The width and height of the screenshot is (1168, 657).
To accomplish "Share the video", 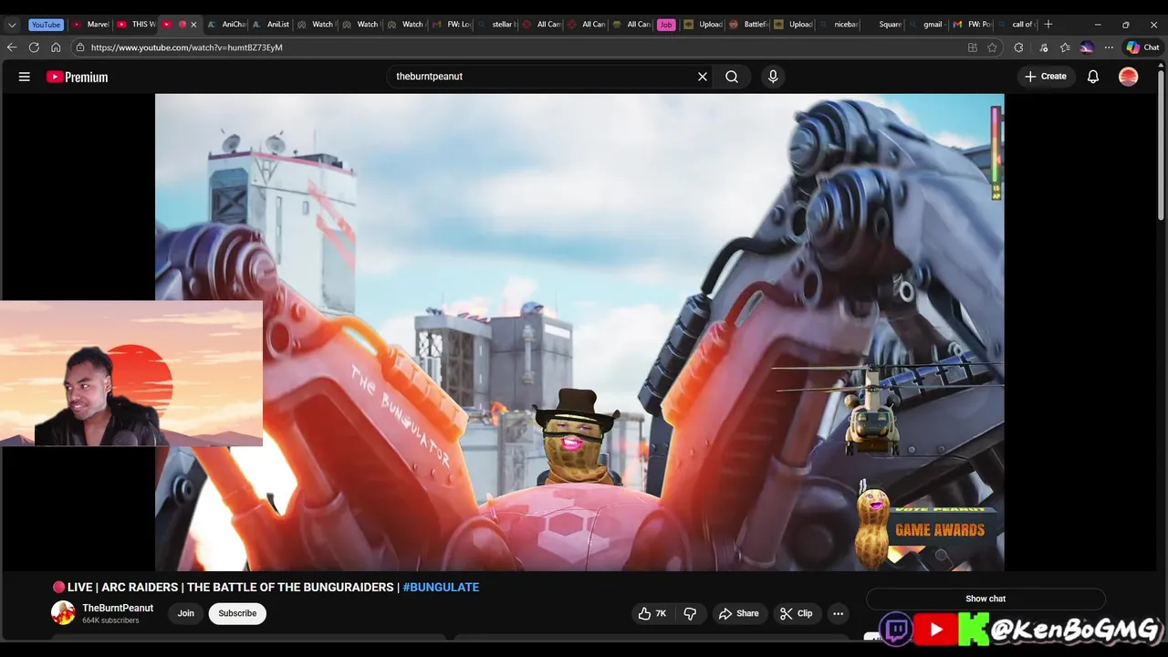I will [x=738, y=613].
